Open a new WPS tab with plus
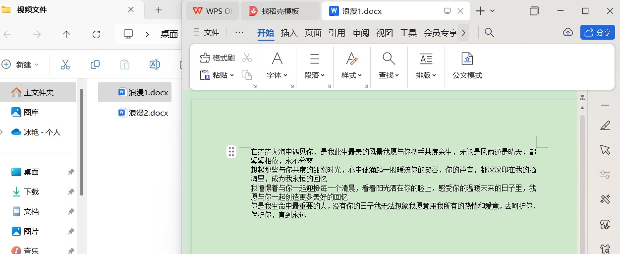 (480, 11)
